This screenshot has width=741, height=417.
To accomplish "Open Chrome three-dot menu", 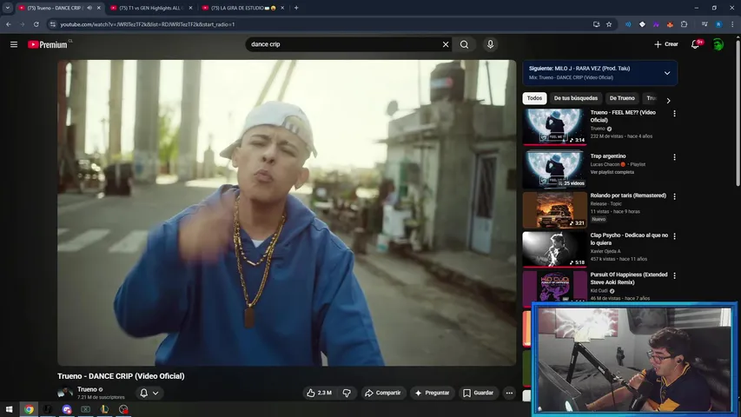I will [x=732, y=24].
